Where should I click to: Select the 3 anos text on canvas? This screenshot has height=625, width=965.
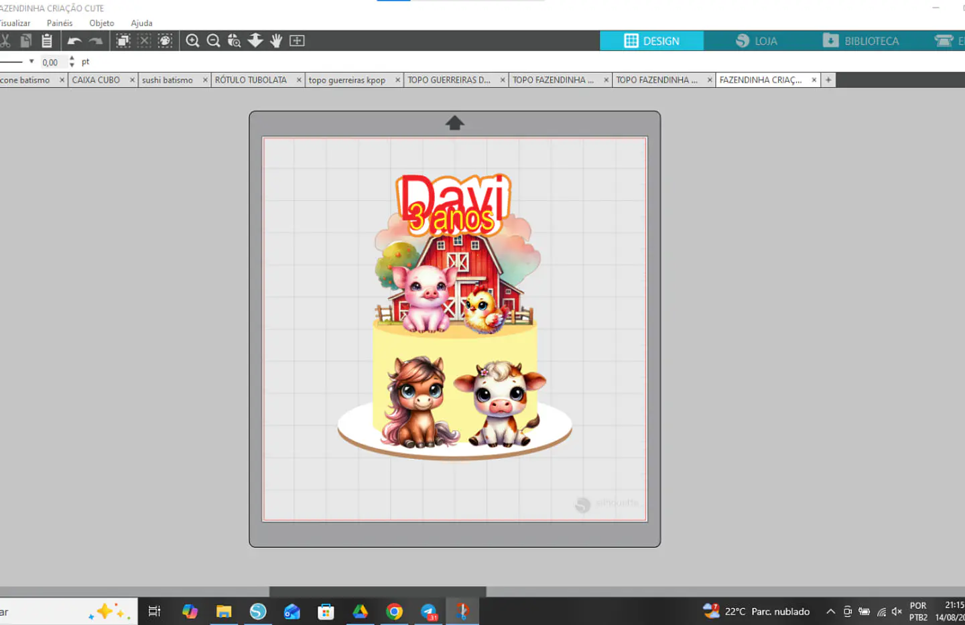coord(452,219)
